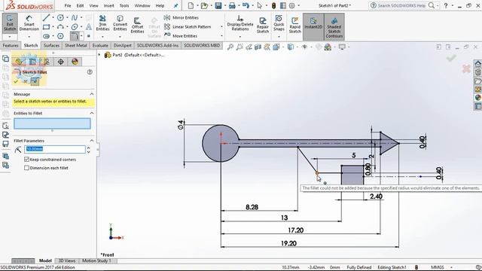Open the Insert menu
Screen dimensions: 482x271
click(x=108, y=5)
